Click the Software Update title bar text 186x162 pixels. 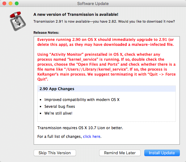pos(93,3)
